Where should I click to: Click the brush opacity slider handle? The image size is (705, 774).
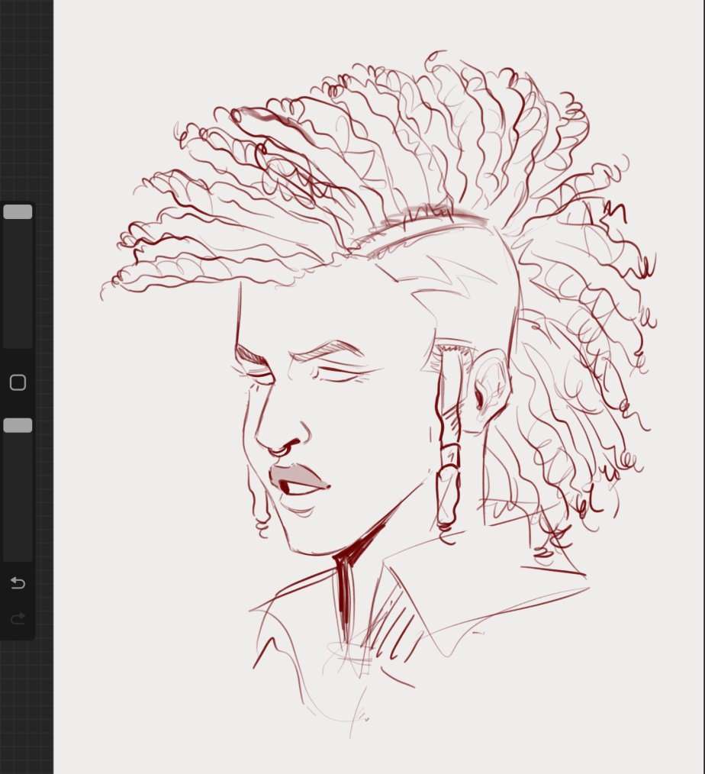click(18, 425)
